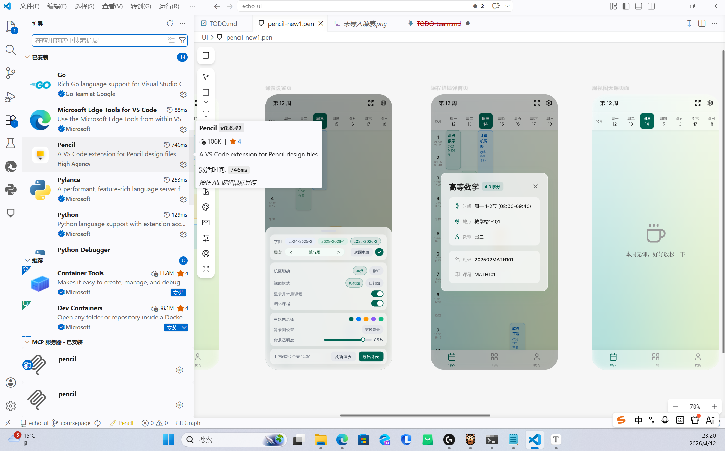Install the Container Tools extension
The height and width of the screenshot is (451, 725).
[x=178, y=293]
